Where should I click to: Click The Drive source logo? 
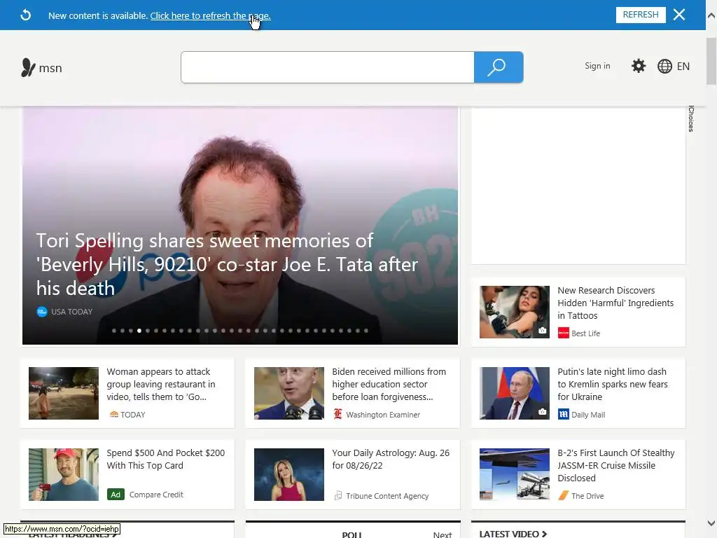(564, 495)
